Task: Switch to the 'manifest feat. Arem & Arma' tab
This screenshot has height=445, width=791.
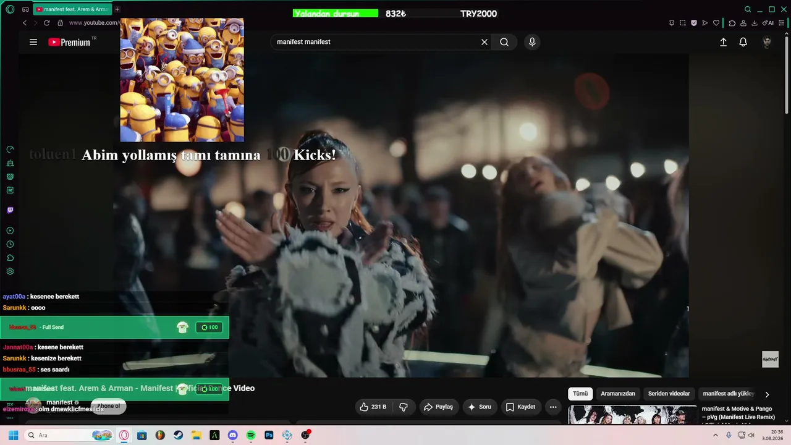Action: tap(72, 9)
